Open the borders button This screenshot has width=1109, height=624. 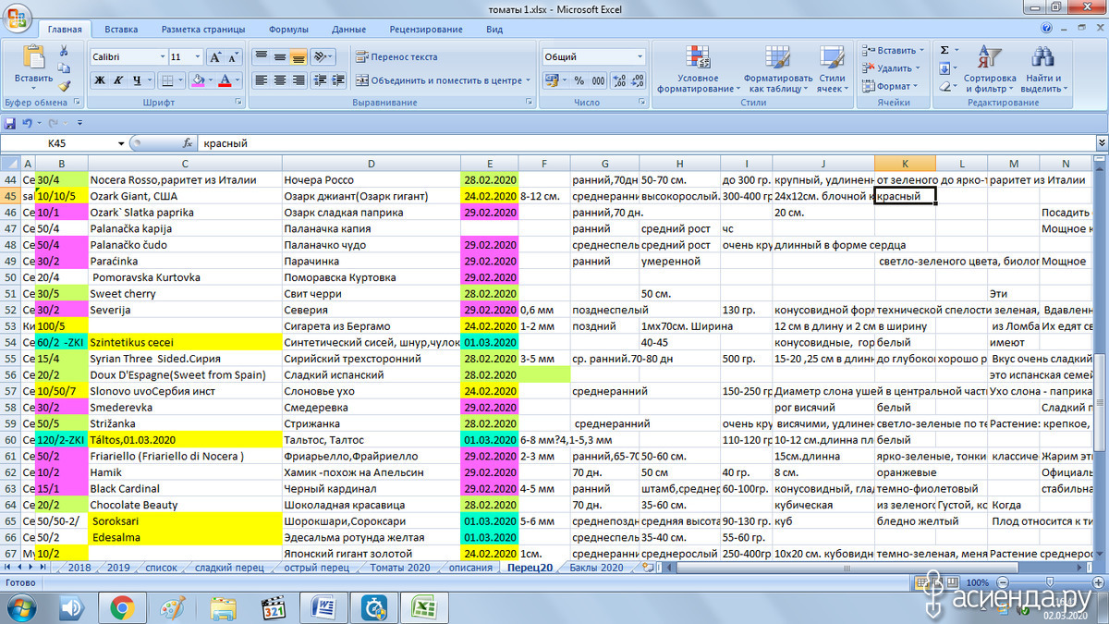point(166,80)
